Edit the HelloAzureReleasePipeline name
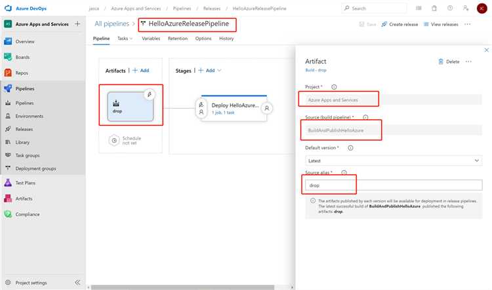Screen dimensions: 492x290 (188, 24)
